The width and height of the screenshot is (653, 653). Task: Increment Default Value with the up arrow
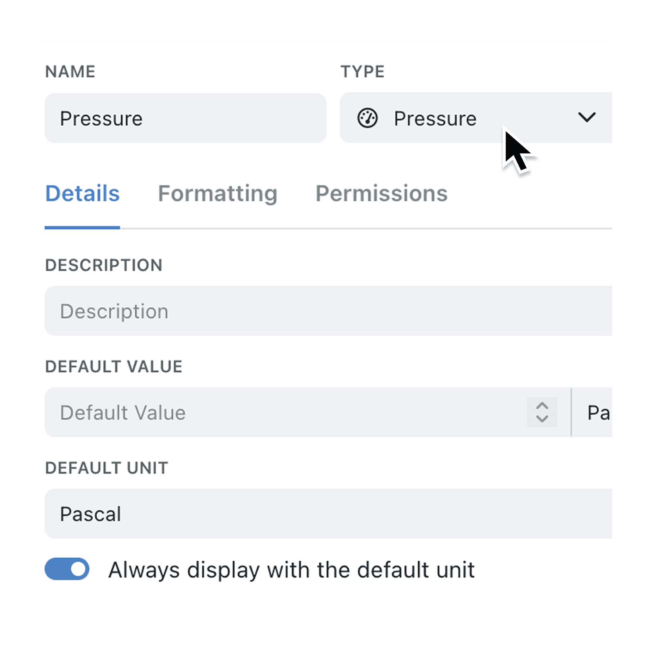542,406
